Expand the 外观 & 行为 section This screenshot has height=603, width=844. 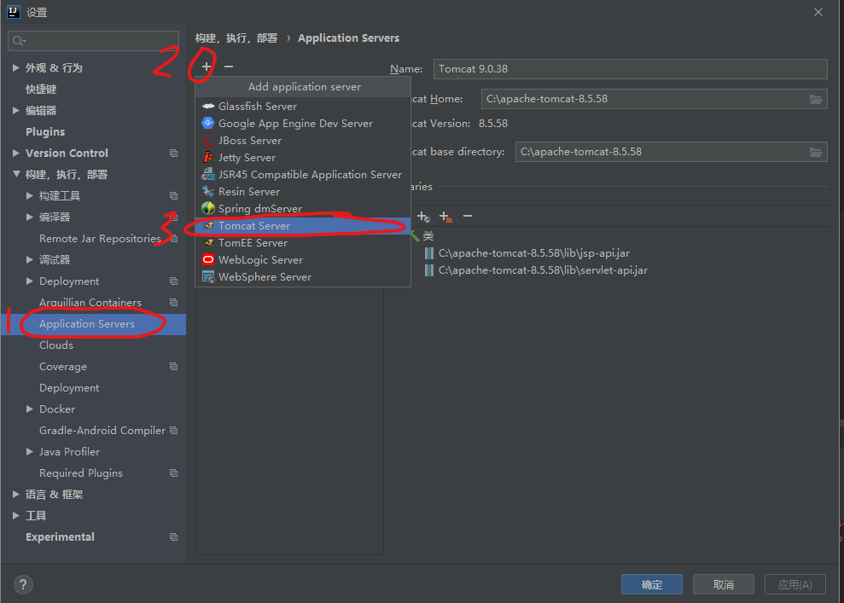(15, 67)
